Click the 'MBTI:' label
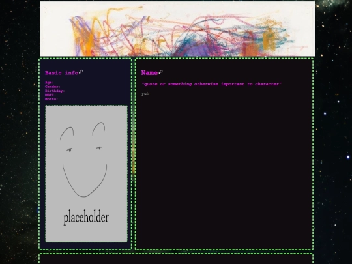 point(50,95)
